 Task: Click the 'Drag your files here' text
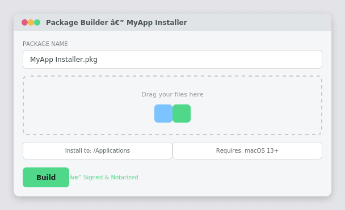172,94
